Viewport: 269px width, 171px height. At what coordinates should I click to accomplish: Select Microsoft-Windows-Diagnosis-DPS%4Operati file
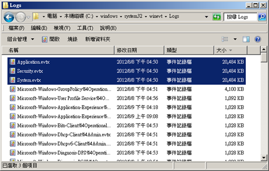pyautogui.click(x=64, y=153)
